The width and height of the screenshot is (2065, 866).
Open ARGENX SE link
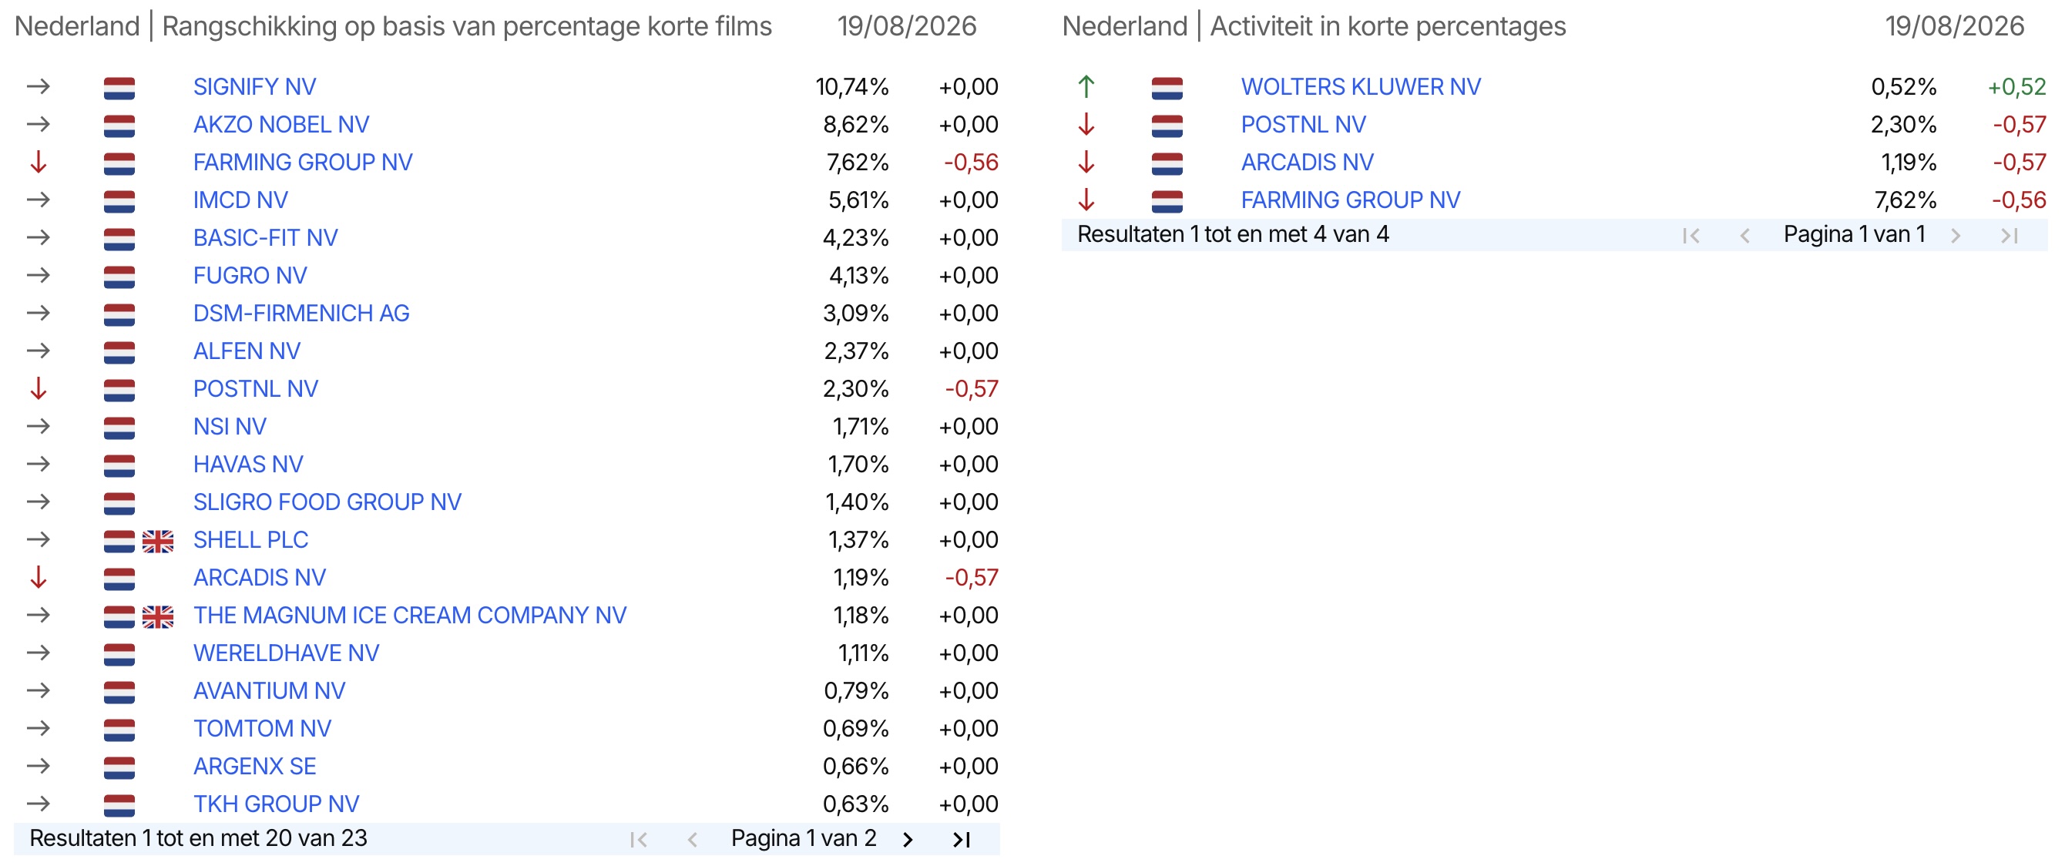(255, 766)
